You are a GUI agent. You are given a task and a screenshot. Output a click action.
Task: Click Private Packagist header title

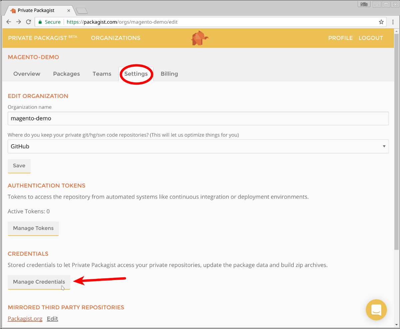coord(42,38)
